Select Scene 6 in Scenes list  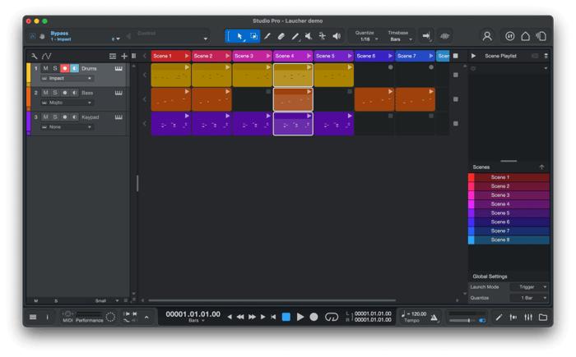500,222
